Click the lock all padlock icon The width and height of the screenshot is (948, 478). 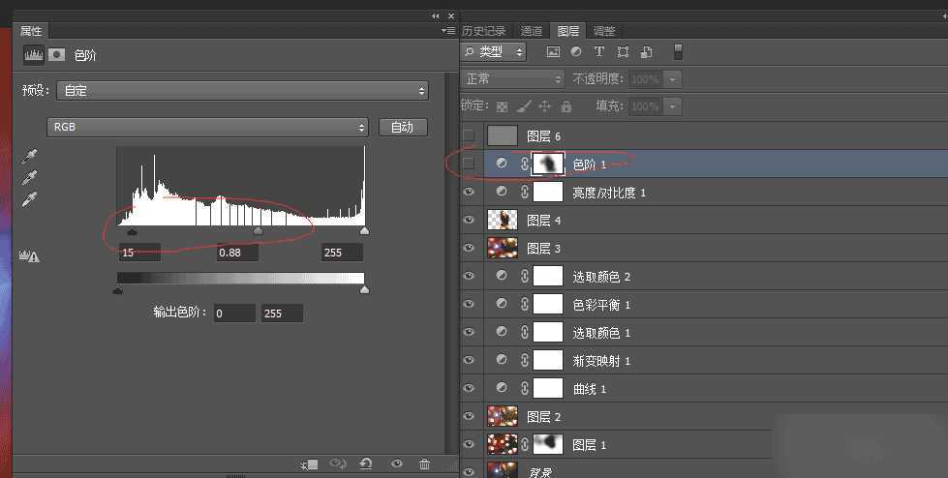click(x=566, y=106)
